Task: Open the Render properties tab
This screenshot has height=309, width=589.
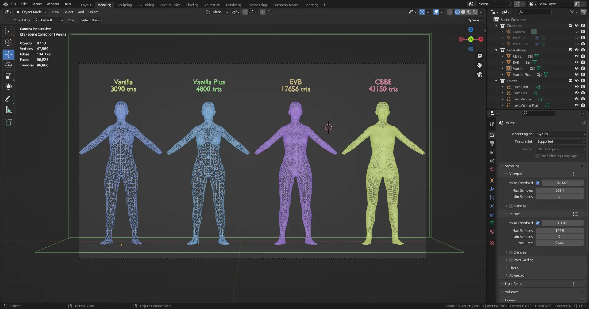Action: [x=492, y=135]
